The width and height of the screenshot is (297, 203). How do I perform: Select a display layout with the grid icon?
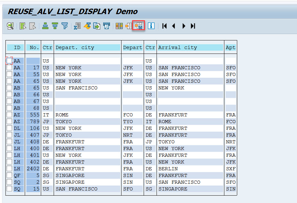119,26
